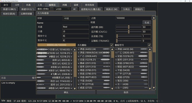Add named ship 济远 (1894/9/24)

point(94,53)
